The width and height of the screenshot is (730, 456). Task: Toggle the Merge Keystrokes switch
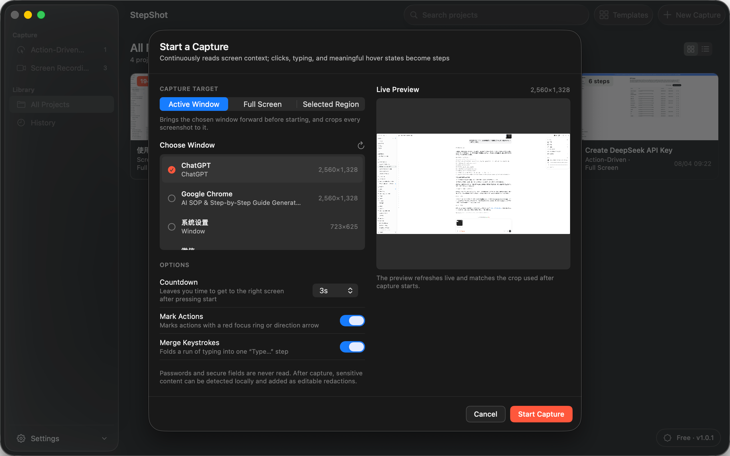(352, 347)
